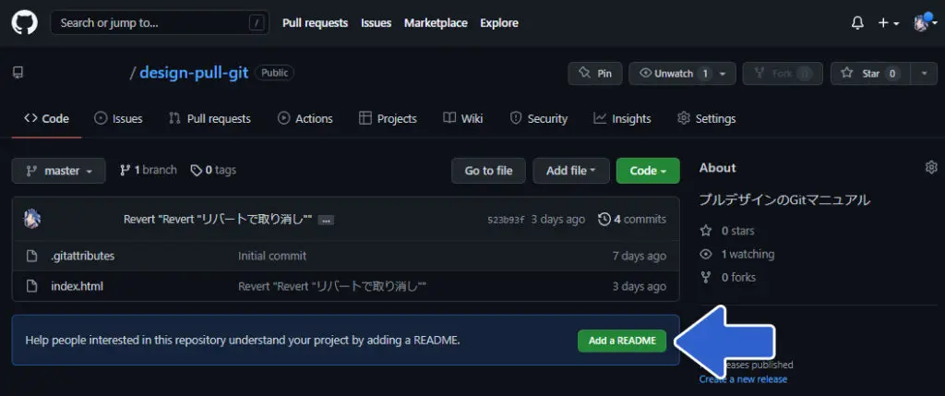Click the Add a README button
The image size is (945, 396).
point(621,341)
